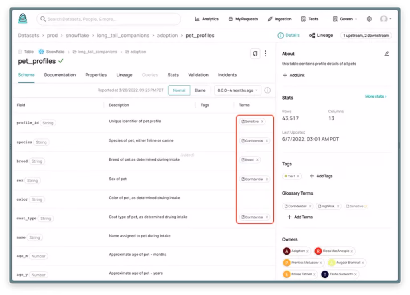Viewport: 410px width, 295px height.
Task: Open the Validation tab
Action: (198, 75)
